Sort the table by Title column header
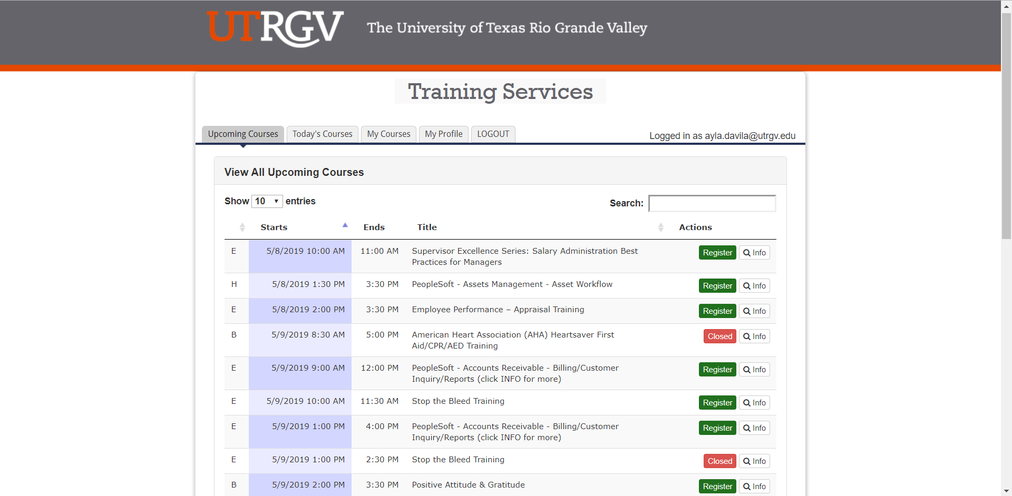Viewport: 1012px width, 496px height. point(427,227)
